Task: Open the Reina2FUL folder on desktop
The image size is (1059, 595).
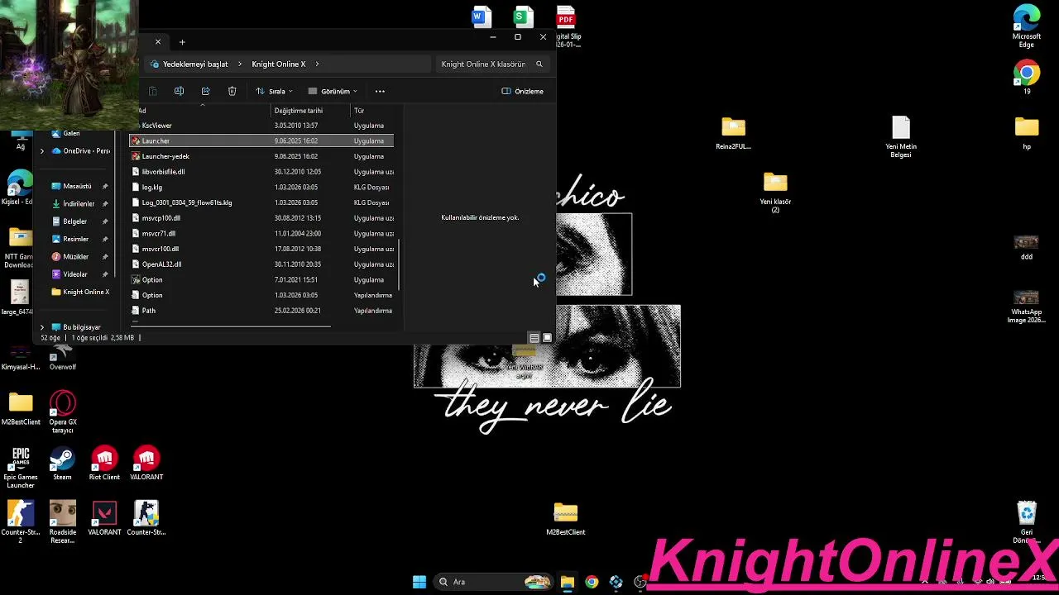Action: click(x=733, y=134)
